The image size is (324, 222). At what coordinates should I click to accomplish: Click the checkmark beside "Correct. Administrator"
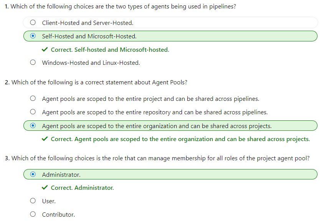45,187
